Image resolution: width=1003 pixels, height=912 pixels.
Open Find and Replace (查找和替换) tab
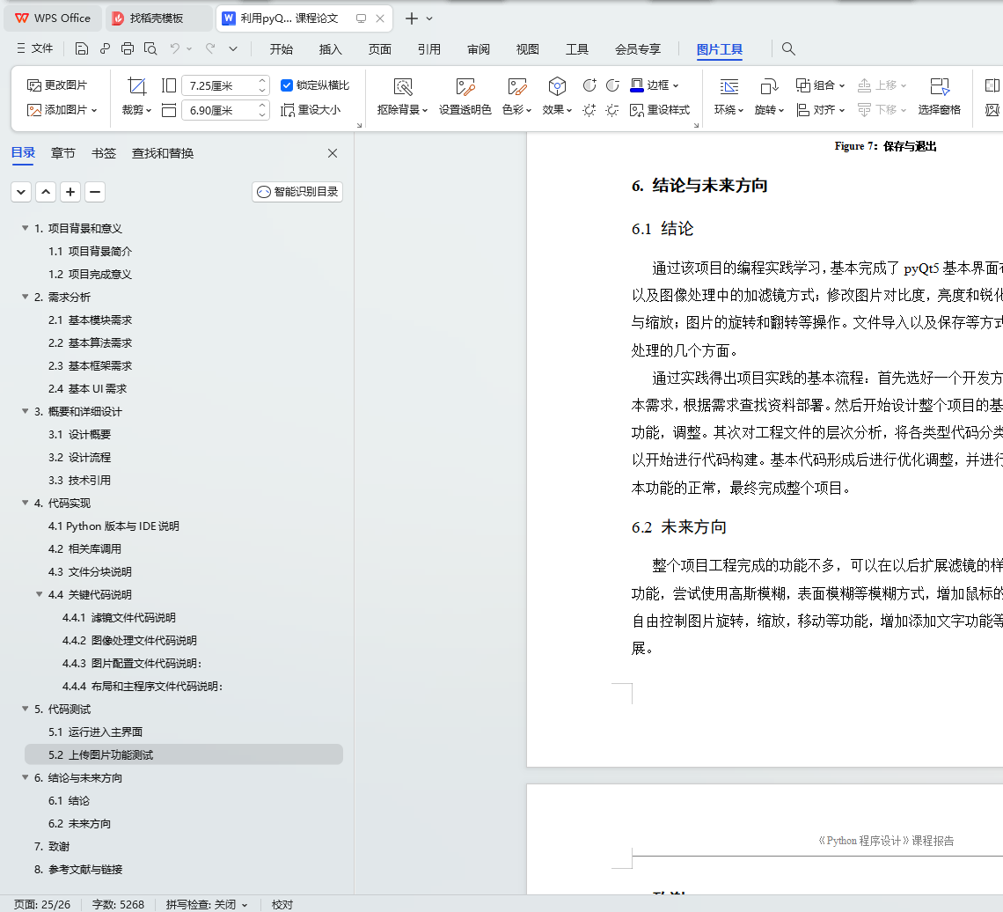[163, 153]
